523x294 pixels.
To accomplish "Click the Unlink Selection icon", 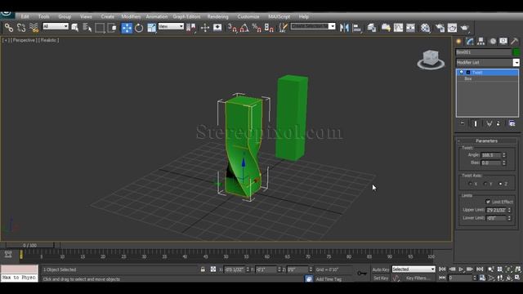I will (21, 28).
